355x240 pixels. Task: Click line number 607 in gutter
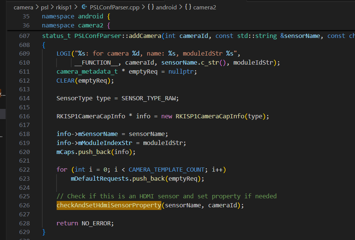click(x=24, y=36)
